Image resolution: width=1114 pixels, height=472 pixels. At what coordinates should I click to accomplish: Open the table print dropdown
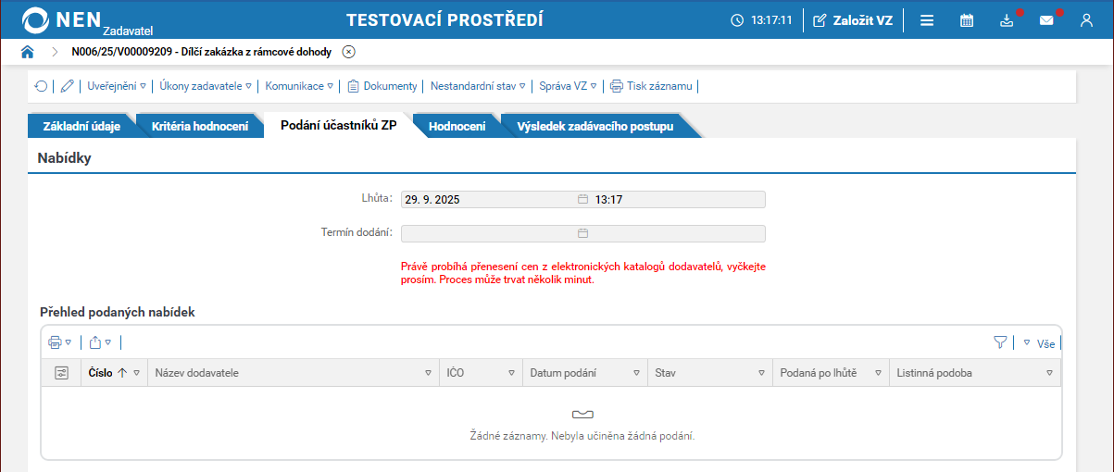(x=60, y=342)
